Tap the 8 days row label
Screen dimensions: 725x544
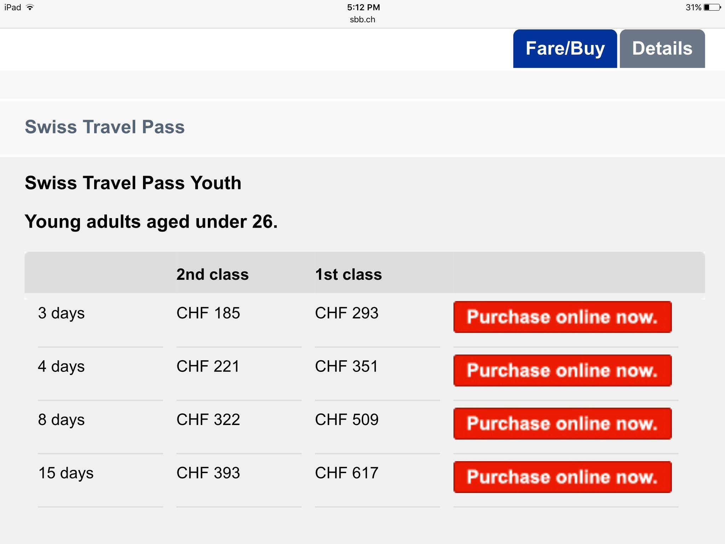click(61, 420)
